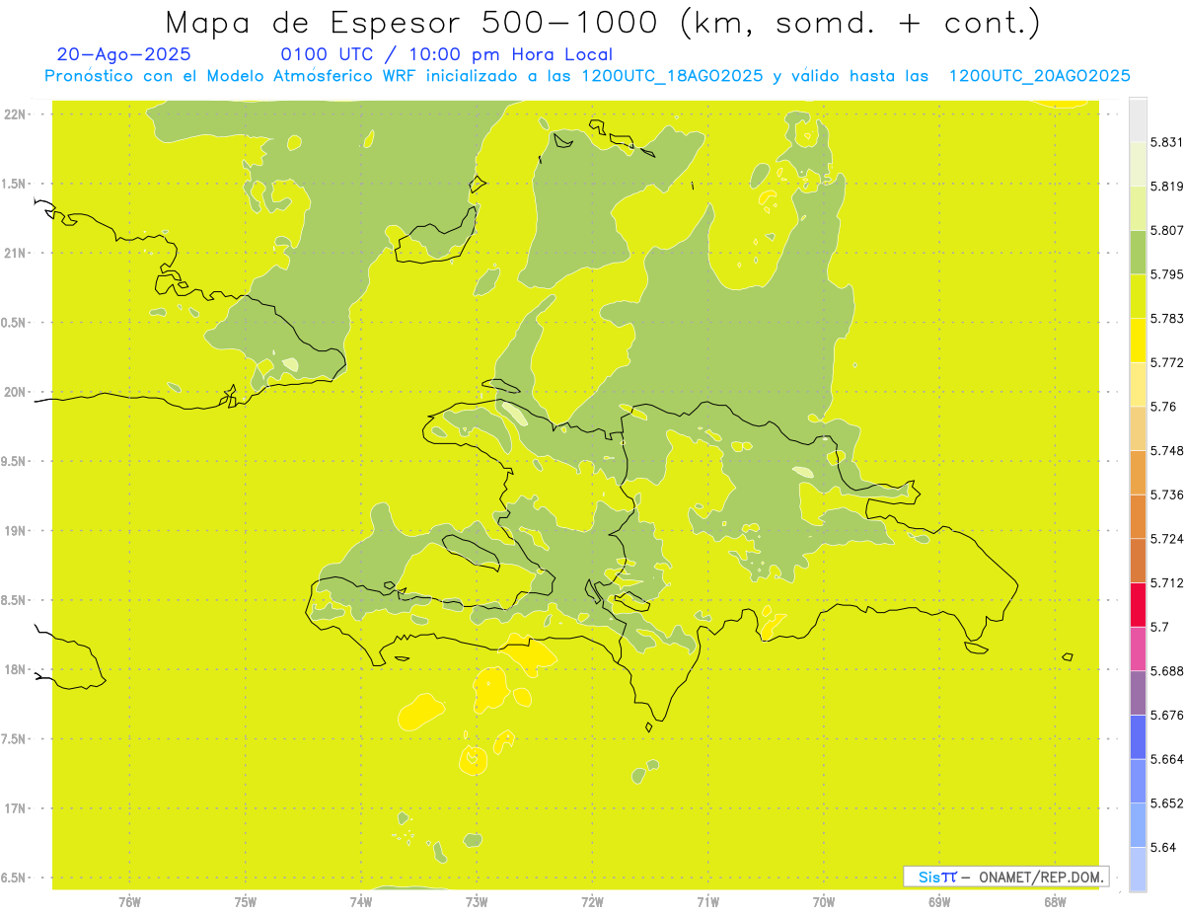
Task: Click the '6.5N' latitude label
Action: (x=14, y=877)
